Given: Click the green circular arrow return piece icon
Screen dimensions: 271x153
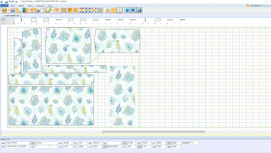Looking at the screenshot, I should point(107,10).
